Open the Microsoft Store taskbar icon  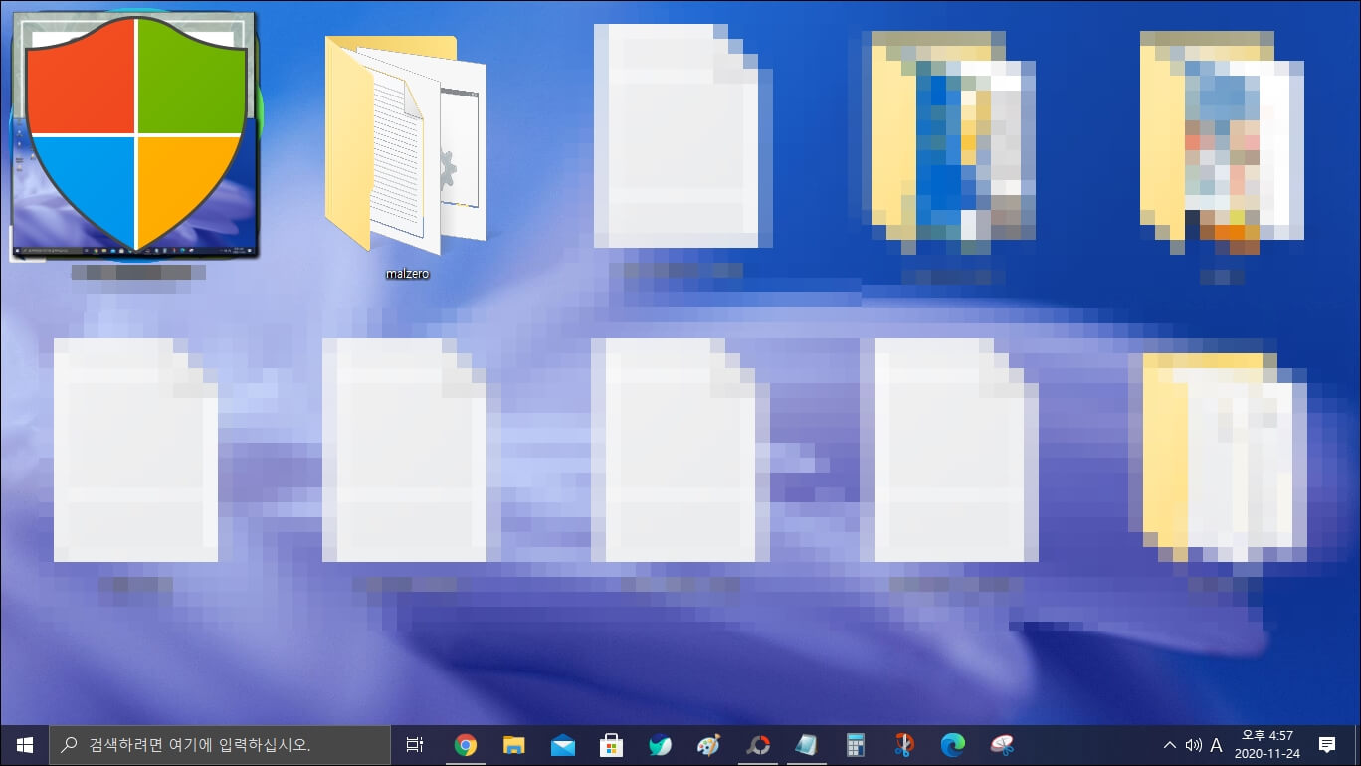click(x=611, y=744)
